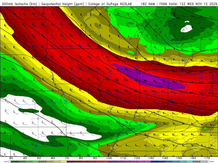Click the '170' value on the color scale

point(207,158)
